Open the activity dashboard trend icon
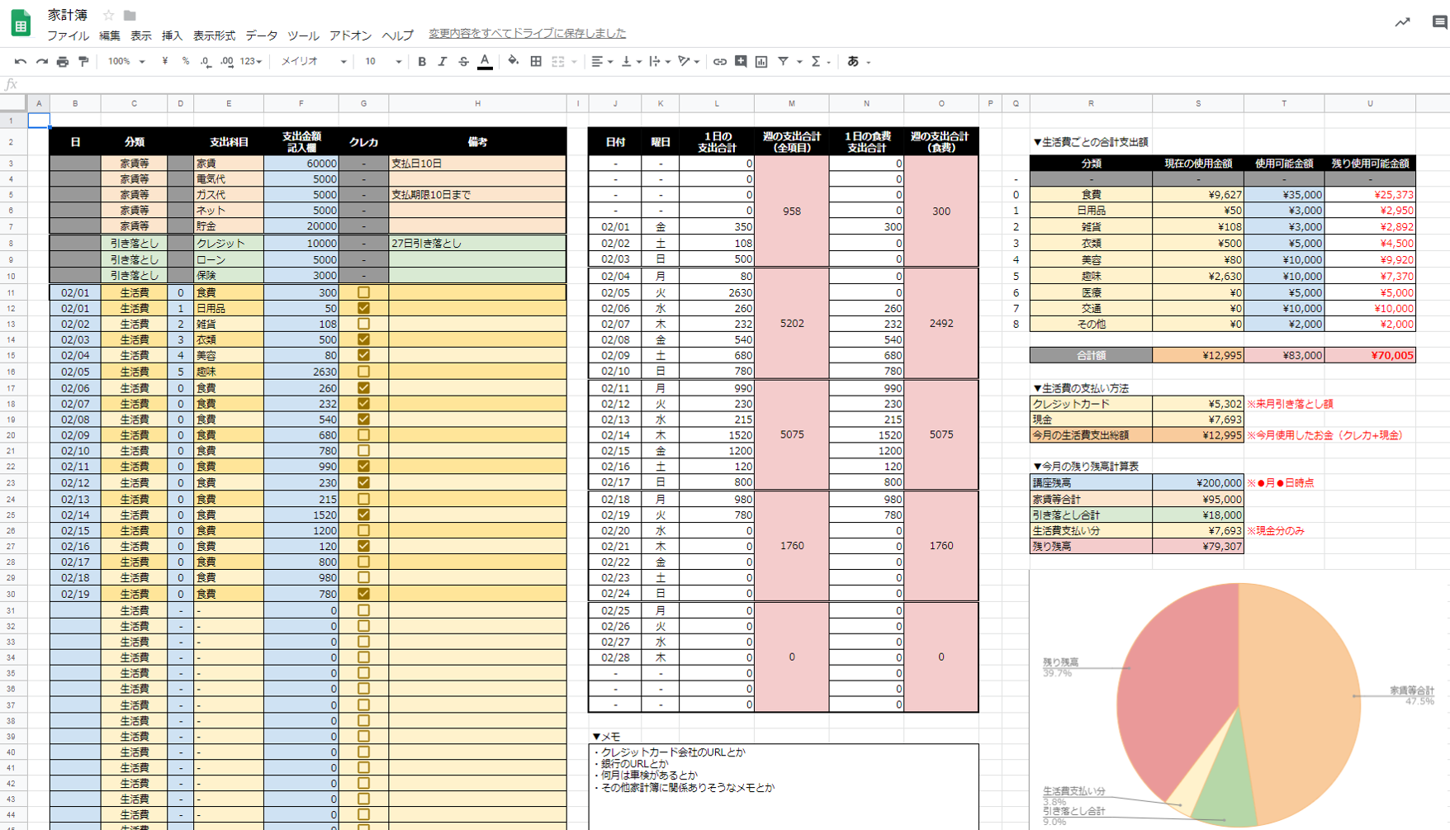The height and width of the screenshot is (830, 1450). [1402, 22]
